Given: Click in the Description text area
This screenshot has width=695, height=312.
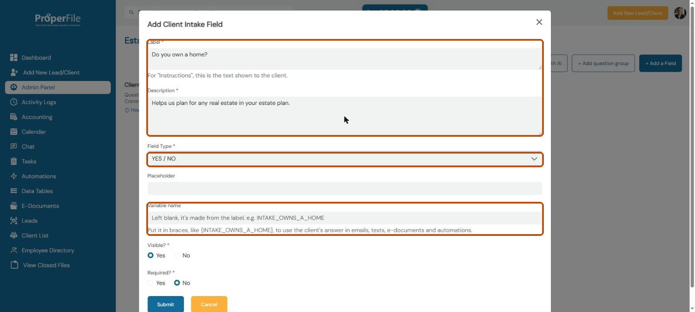Looking at the screenshot, I should 345,116.
